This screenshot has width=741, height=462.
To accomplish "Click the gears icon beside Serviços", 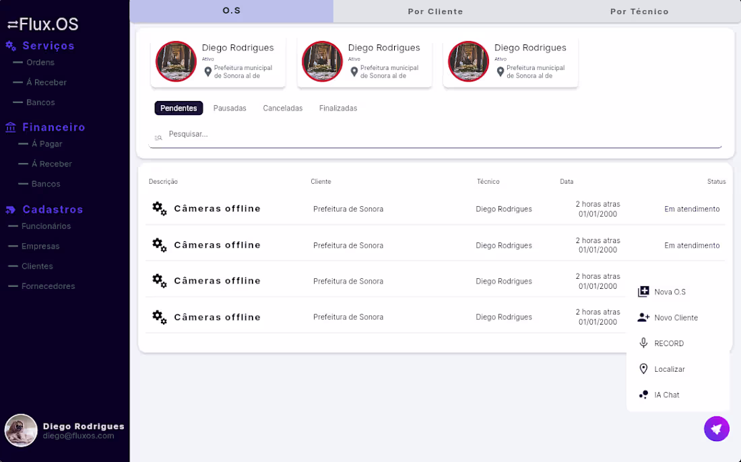I will (11, 45).
